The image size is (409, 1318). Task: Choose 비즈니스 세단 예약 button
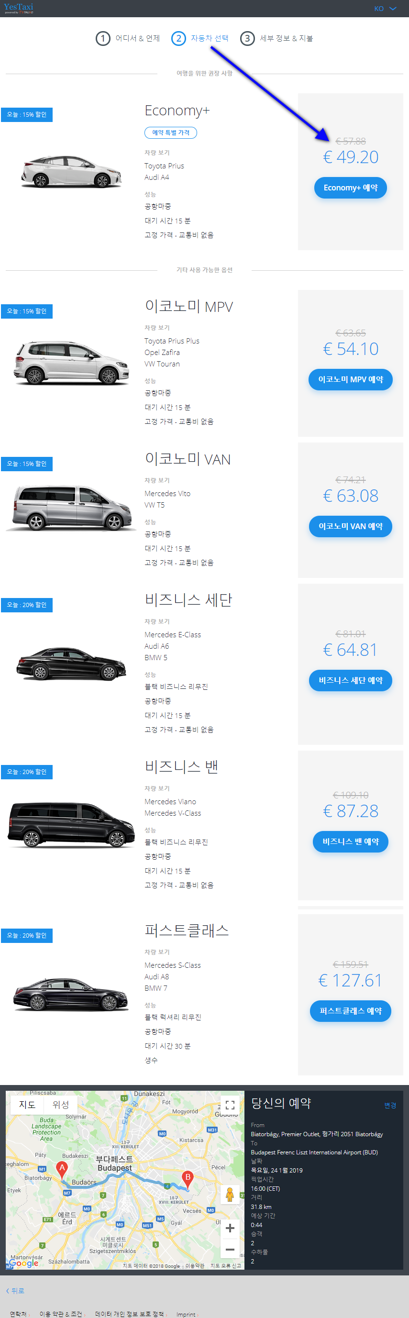pyautogui.click(x=350, y=680)
